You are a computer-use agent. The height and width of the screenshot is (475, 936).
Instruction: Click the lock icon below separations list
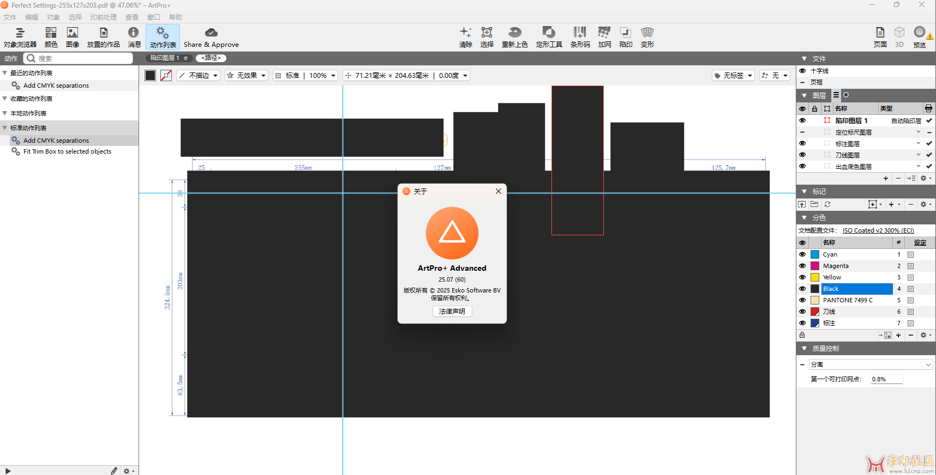[x=802, y=335]
